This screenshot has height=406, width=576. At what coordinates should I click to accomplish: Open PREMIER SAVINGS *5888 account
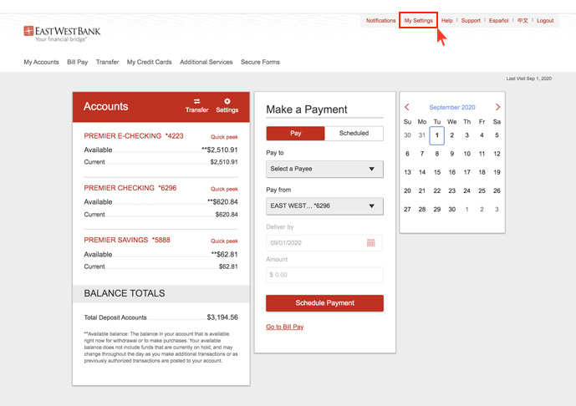tap(127, 240)
